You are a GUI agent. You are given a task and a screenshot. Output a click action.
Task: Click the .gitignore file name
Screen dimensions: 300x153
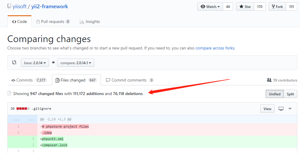pyautogui.click(x=41, y=109)
